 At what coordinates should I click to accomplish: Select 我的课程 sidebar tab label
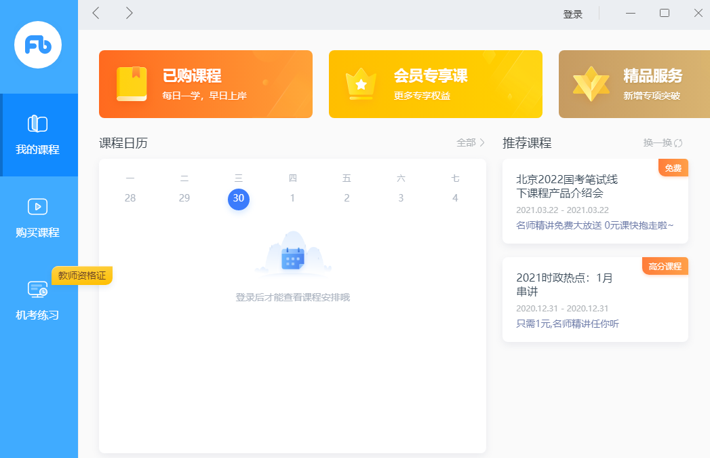(37, 149)
